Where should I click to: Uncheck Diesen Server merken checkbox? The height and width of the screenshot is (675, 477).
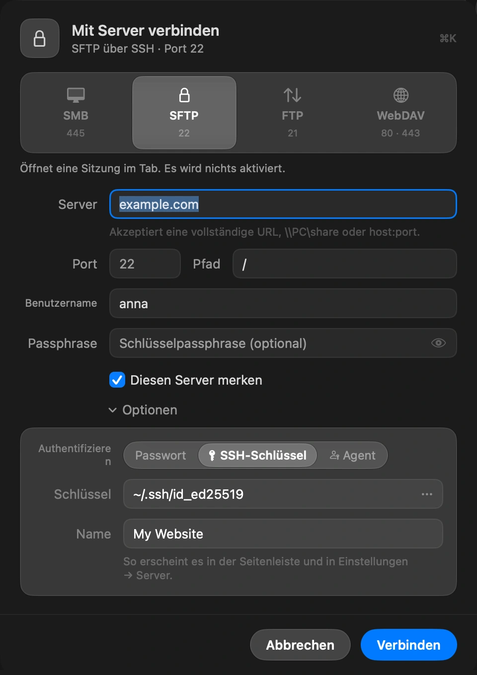pos(117,380)
